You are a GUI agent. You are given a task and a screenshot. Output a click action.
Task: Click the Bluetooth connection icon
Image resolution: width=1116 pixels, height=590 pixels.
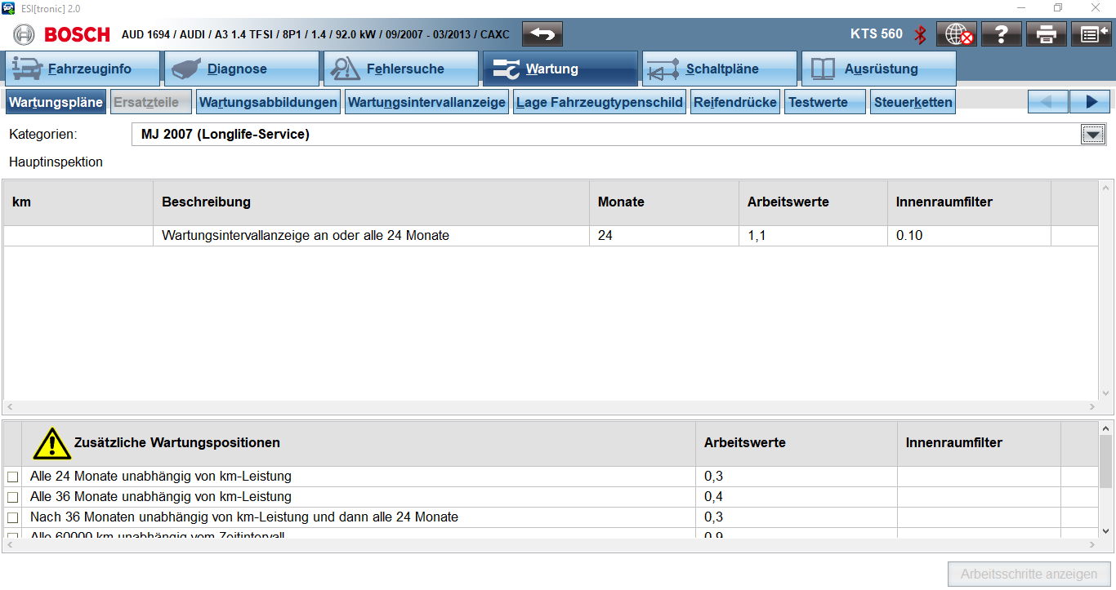[x=920, y=34]
